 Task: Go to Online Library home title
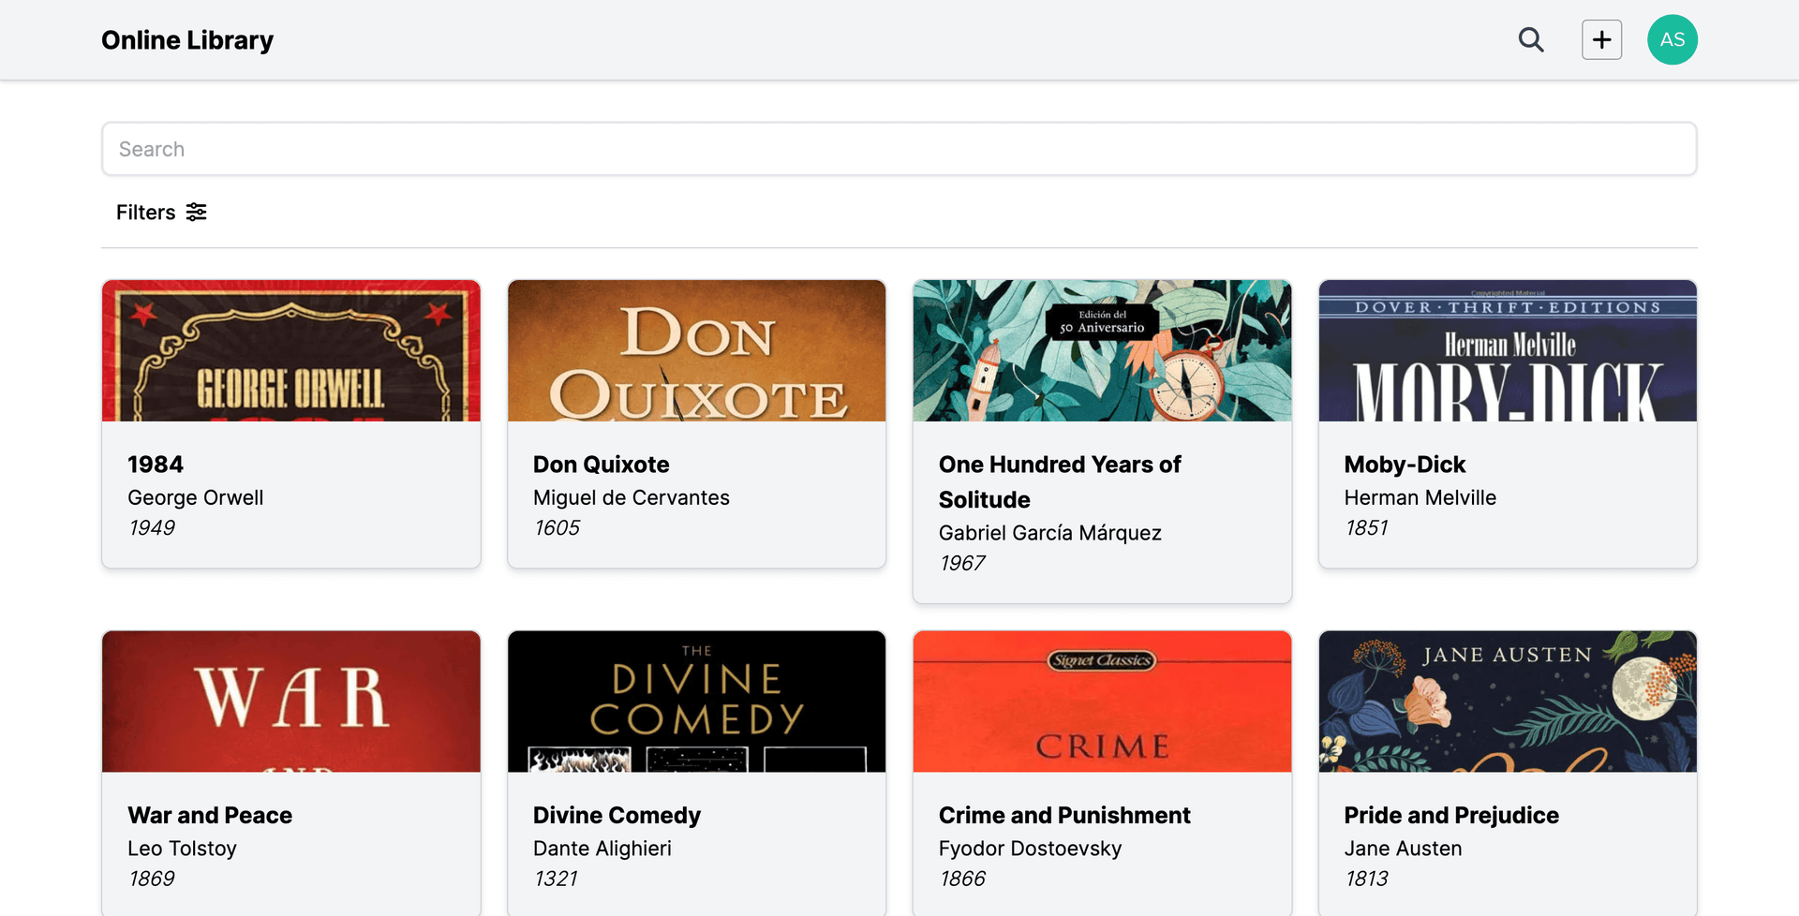pyautogui.click(x=187, y=40)
